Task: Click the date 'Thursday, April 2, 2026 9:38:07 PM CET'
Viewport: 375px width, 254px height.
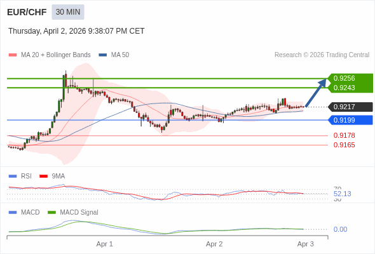Action: pos(76,31)
